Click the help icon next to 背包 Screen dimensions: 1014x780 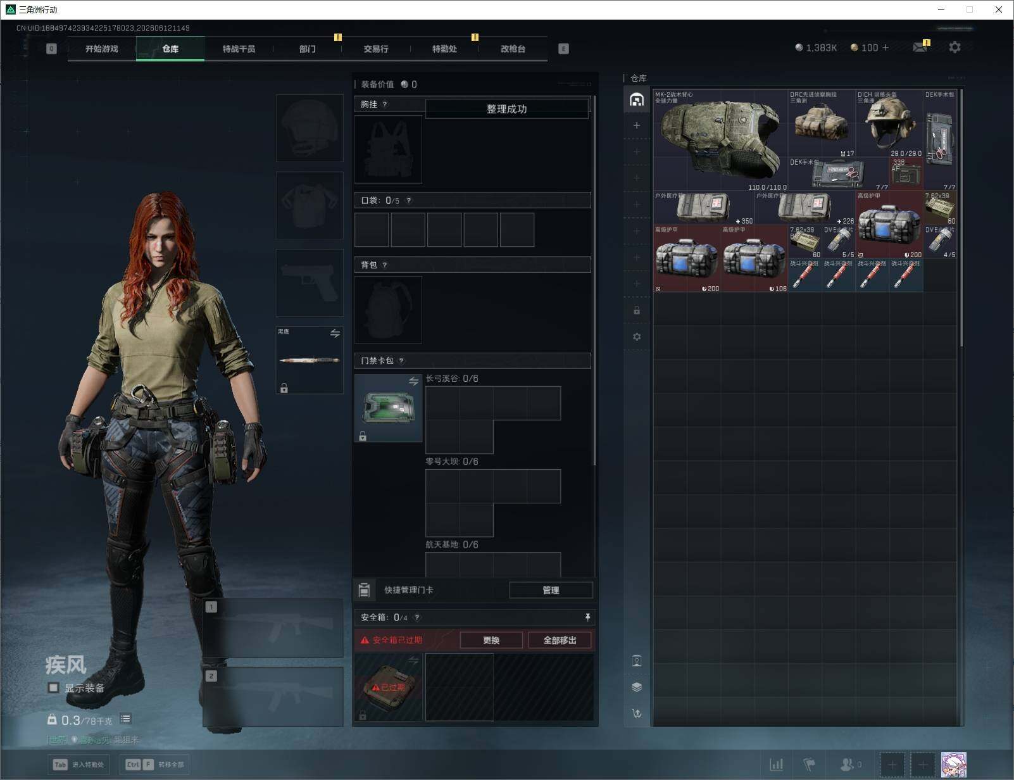(x=385, y=265)
